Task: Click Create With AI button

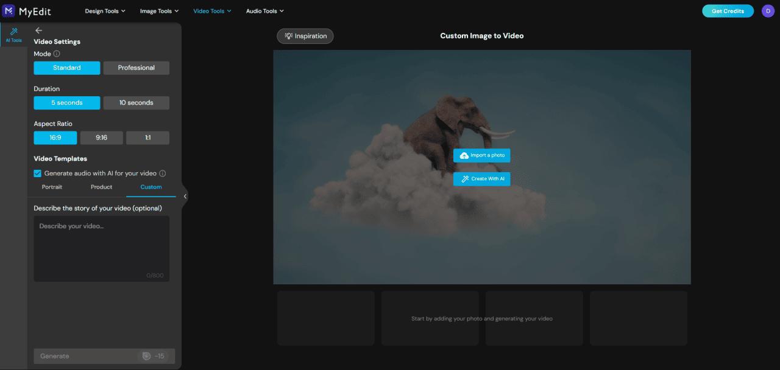Action: click(x=481, y=179)
